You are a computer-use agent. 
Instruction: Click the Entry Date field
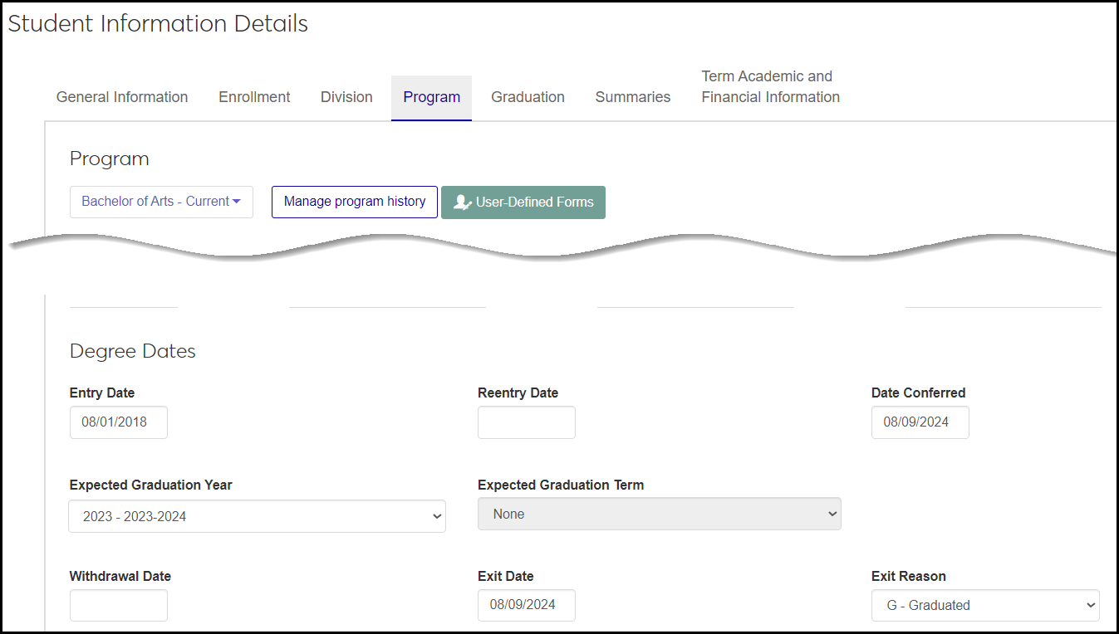click(119, 422)
